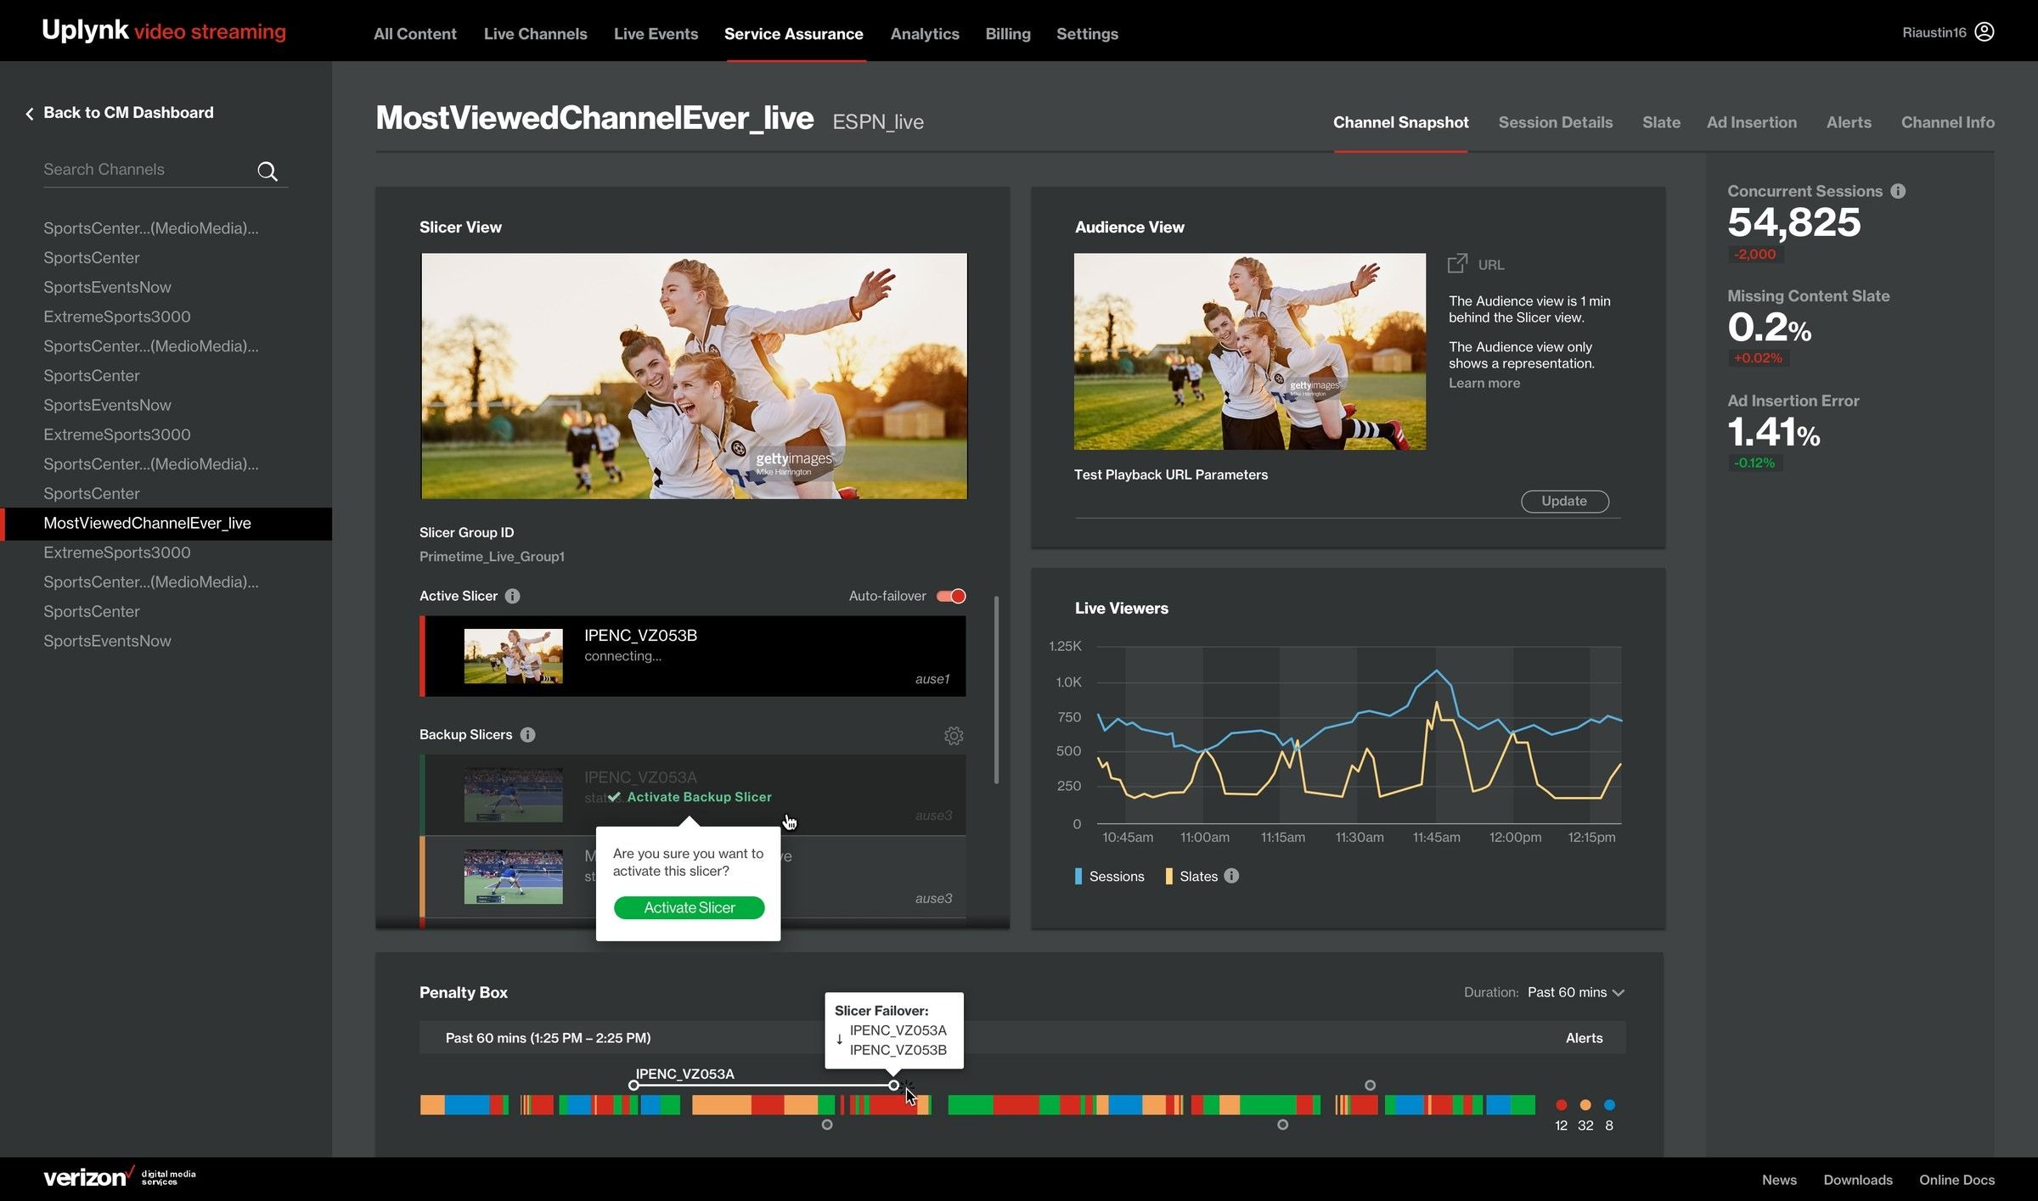Click the search magnifier icon in the channel search field
Viewport: 2038px width, 1201px height.
click(x=267, y=171)
